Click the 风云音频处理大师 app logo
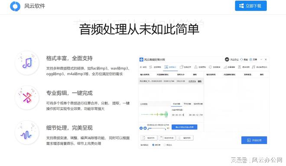The height and width of the screenshot is (166, 286). 141,60
